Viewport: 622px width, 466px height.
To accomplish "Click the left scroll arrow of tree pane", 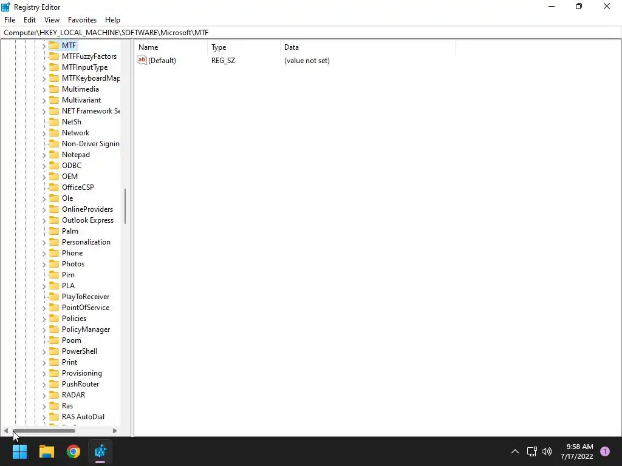I will 6,431.
